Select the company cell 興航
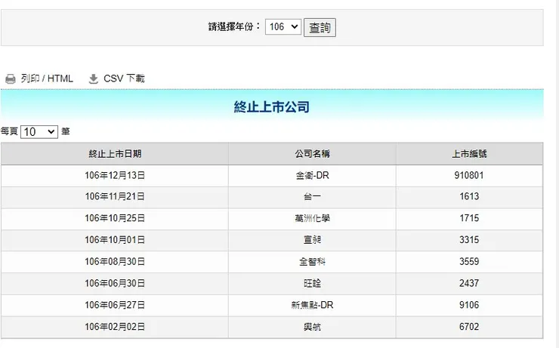 coord(312,327)
